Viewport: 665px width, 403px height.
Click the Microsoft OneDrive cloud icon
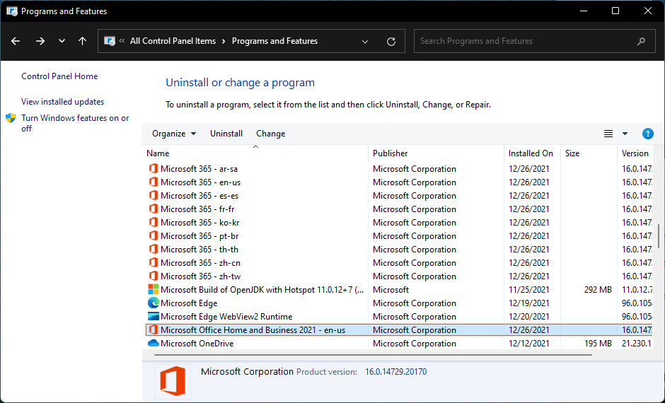coord(153,343)
